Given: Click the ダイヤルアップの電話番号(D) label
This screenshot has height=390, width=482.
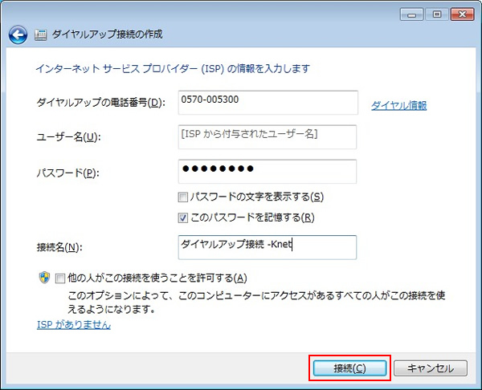Looking at the screenshot, I should [101, 102].
